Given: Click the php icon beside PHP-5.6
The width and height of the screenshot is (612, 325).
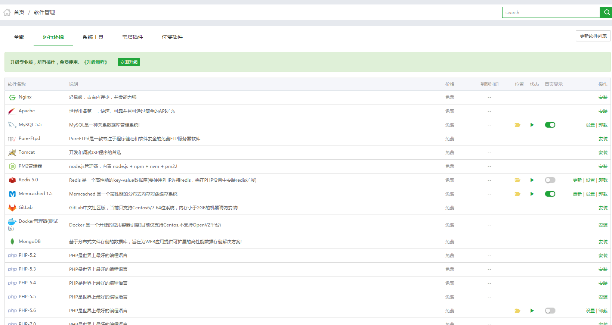Looking at the screenshot, I should (x=12, y=311).
